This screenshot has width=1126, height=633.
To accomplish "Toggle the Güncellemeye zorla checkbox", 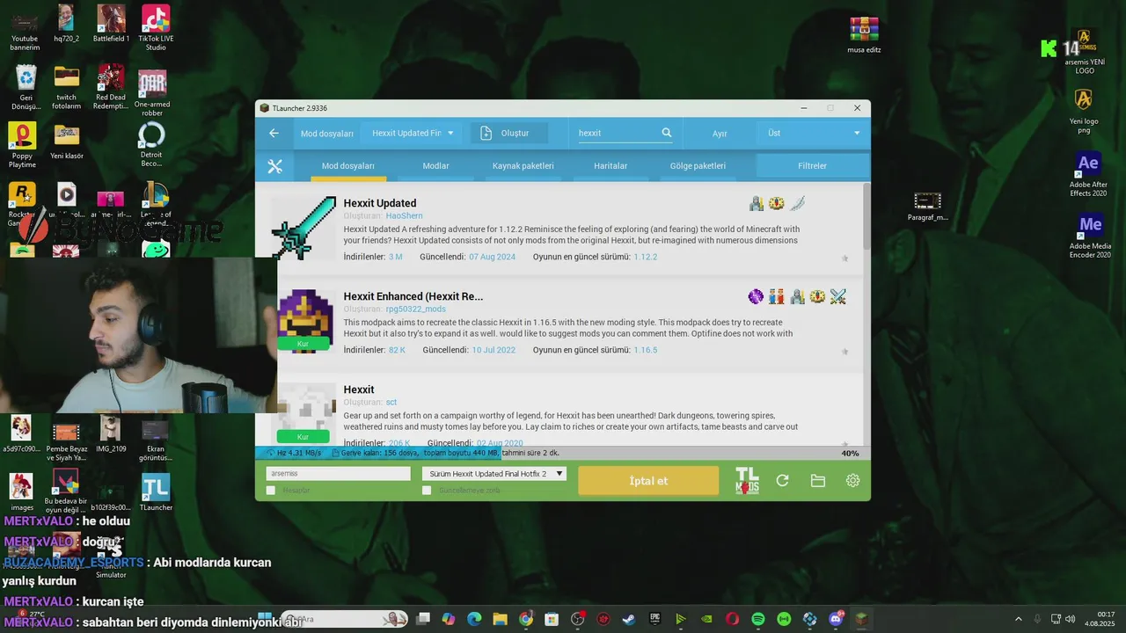I will pyautogui.click(x=427, y=491).
